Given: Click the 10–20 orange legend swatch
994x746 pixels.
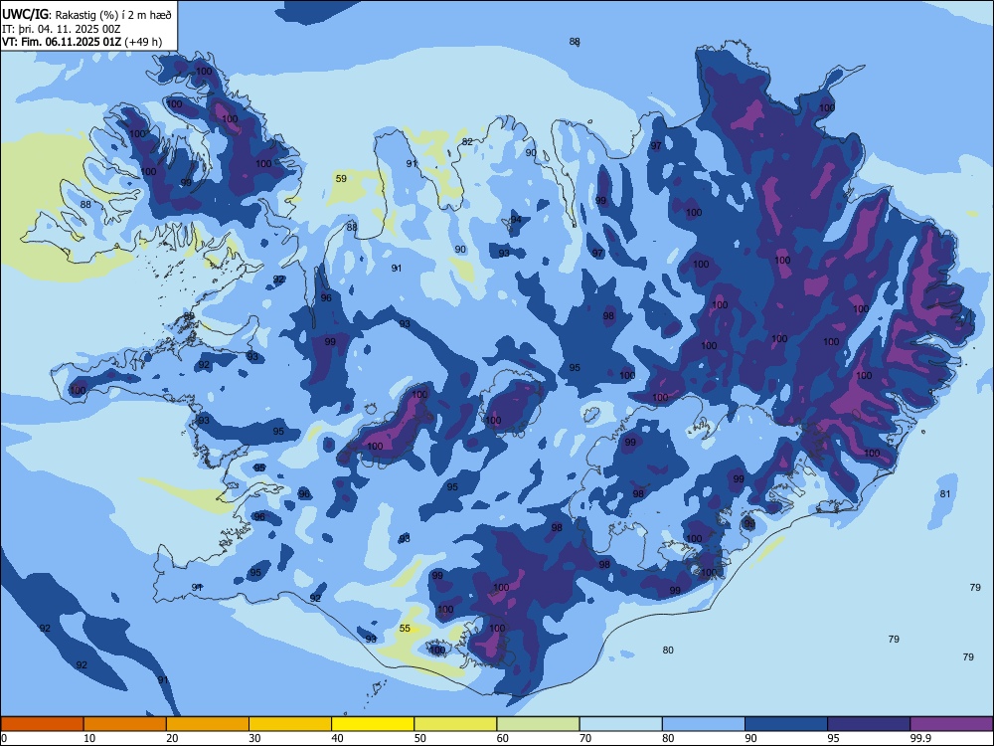Looking at the screenshot, I should pos(125,724).
